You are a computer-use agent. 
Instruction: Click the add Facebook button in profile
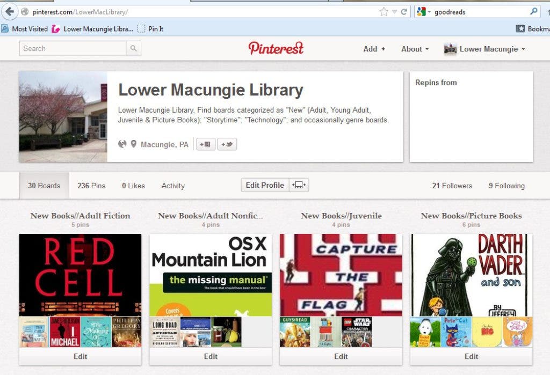[206, 144]
